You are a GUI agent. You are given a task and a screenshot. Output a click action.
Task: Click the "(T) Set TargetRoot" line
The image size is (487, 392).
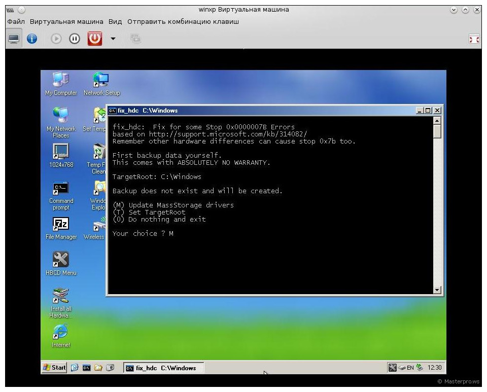149,212
